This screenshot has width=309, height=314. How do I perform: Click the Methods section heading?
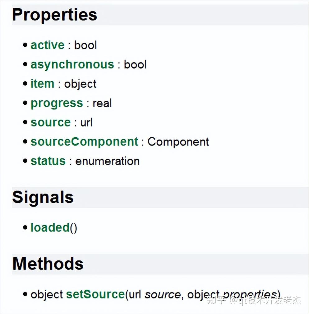click(48, 264)
